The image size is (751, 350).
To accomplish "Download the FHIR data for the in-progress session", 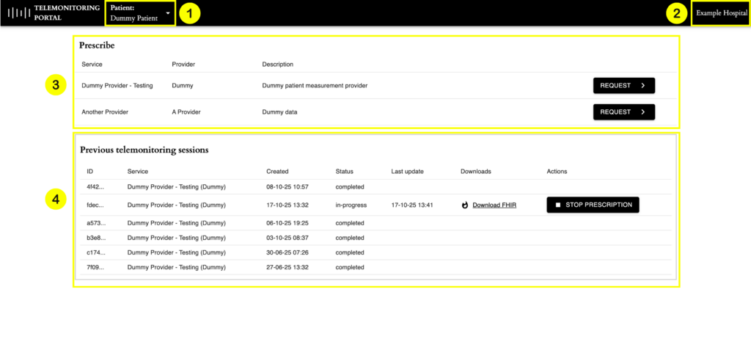I will coord(494,205).
